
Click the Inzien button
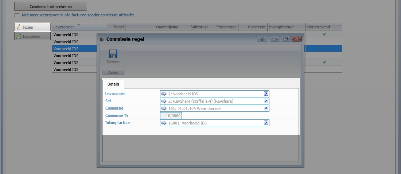pyautogui.click(x=32, y=27)
